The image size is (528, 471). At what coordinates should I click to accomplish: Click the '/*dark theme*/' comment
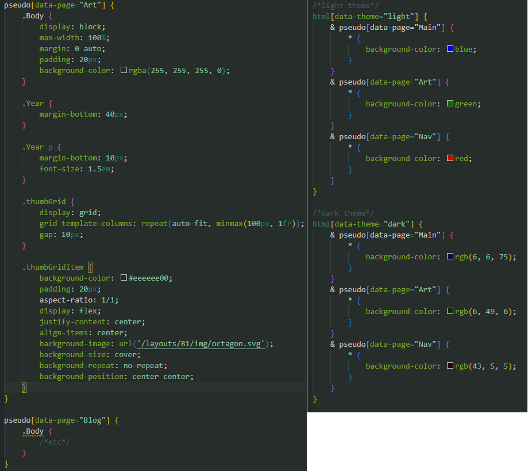coord(343,213)
